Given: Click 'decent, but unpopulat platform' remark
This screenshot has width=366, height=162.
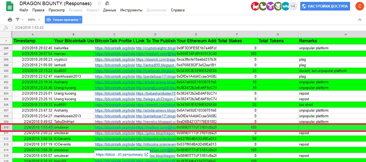Looking at the screenshot, I should click(x=323, y=71).
